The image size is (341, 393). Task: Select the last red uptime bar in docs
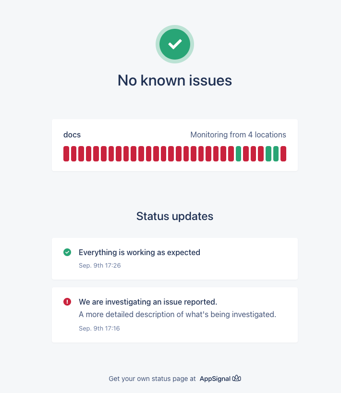point(283,154)
